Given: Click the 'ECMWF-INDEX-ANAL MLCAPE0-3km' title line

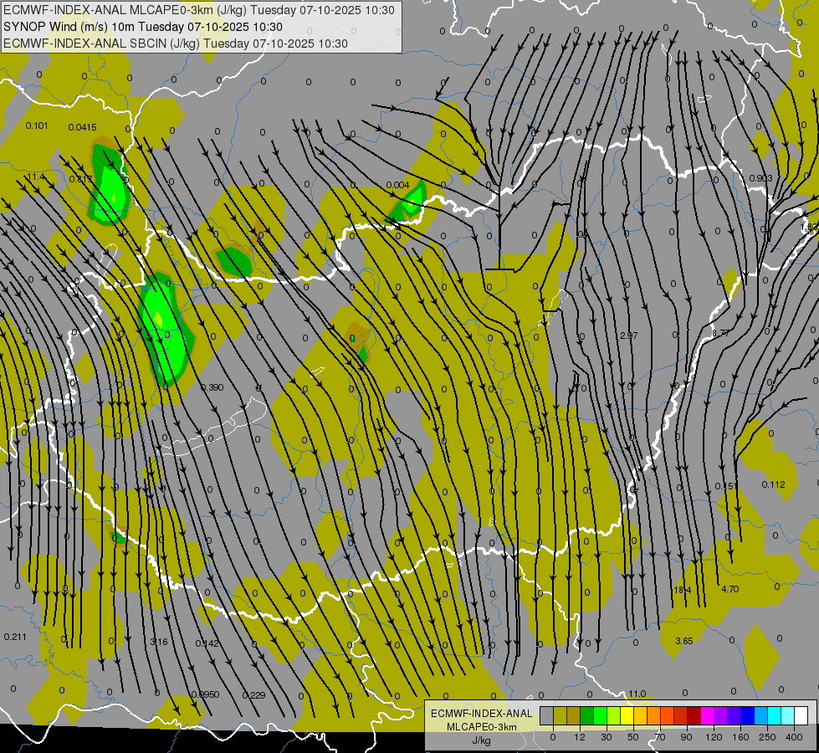Looking at the screenshot, I should coord(199,10).
